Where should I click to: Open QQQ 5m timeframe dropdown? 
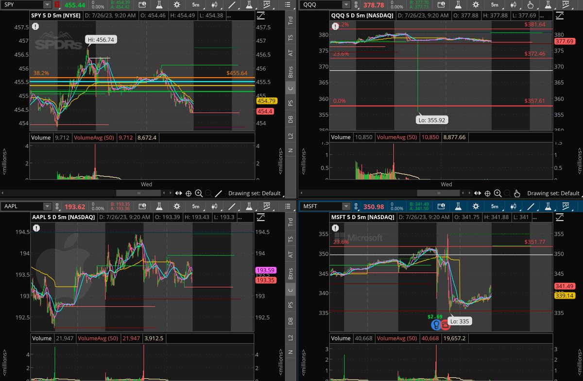[x=495, y=4]
